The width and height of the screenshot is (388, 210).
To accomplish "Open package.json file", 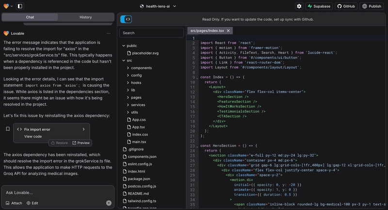I will point(137,179).
